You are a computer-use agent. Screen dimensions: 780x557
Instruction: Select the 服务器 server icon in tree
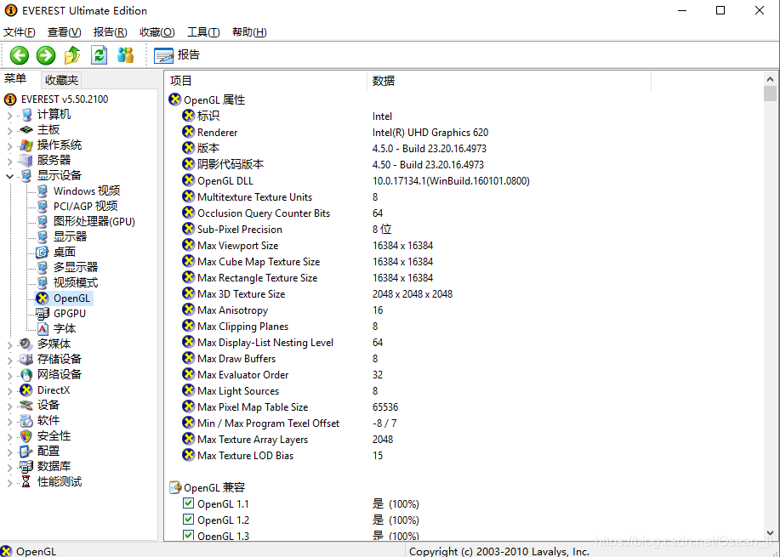pos(26,161)
